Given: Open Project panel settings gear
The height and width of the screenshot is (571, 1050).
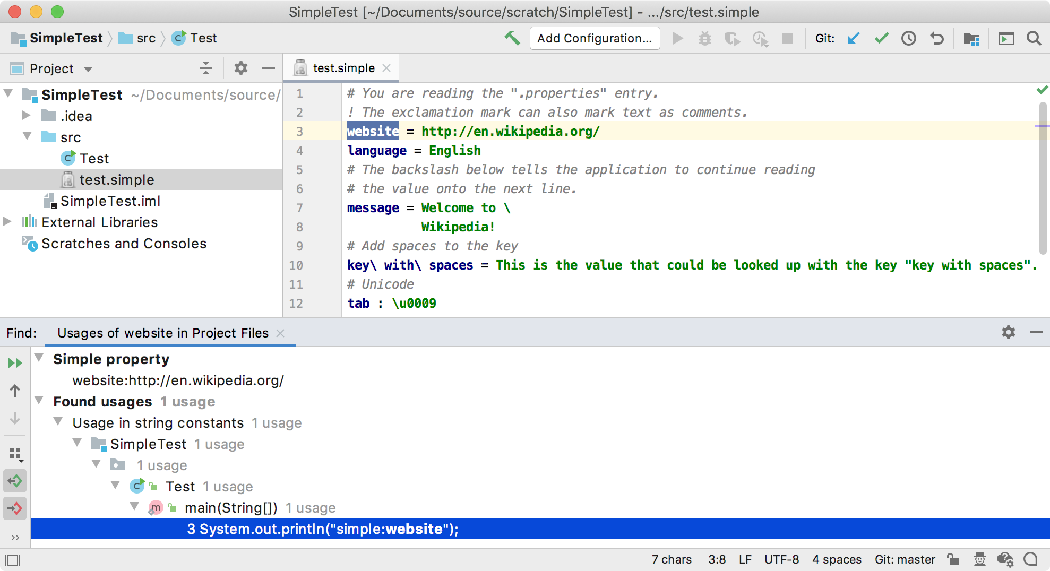Looking at the screenshot, I should (x=241, y=68).
